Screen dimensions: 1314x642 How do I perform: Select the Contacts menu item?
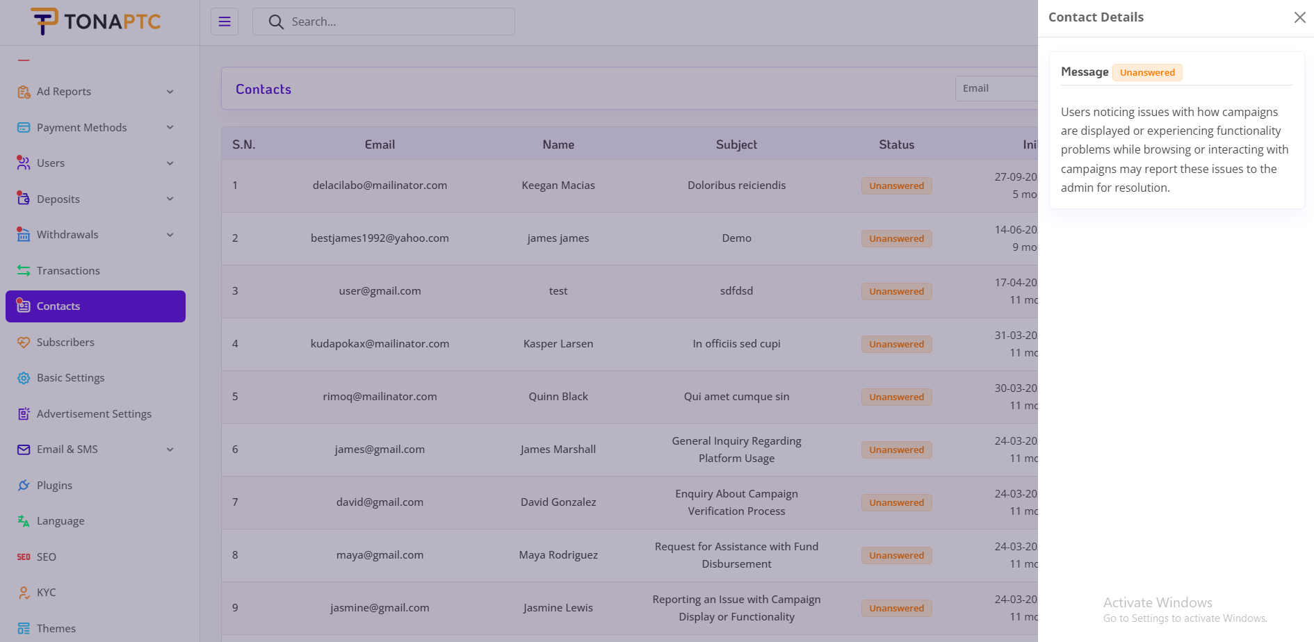[95, 306]
